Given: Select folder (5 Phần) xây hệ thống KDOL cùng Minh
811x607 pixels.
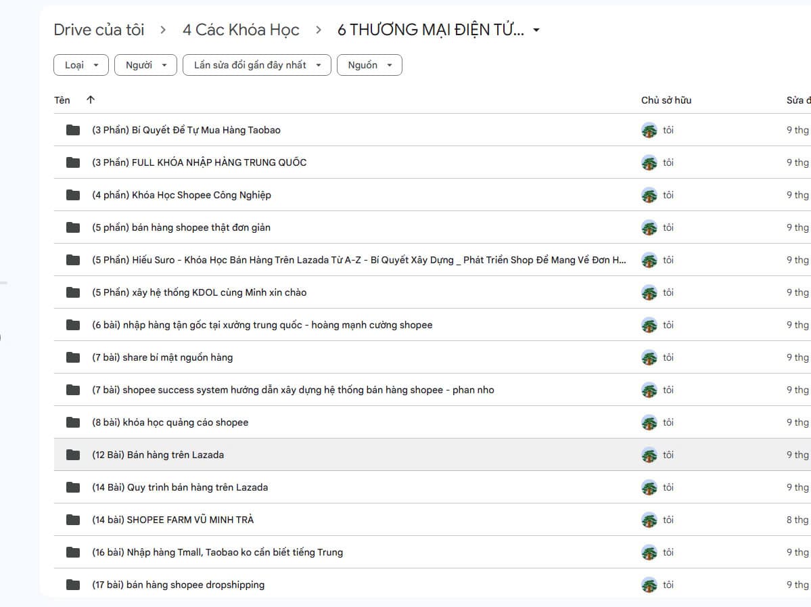Looking at the screenshot, I should (199, 292).
